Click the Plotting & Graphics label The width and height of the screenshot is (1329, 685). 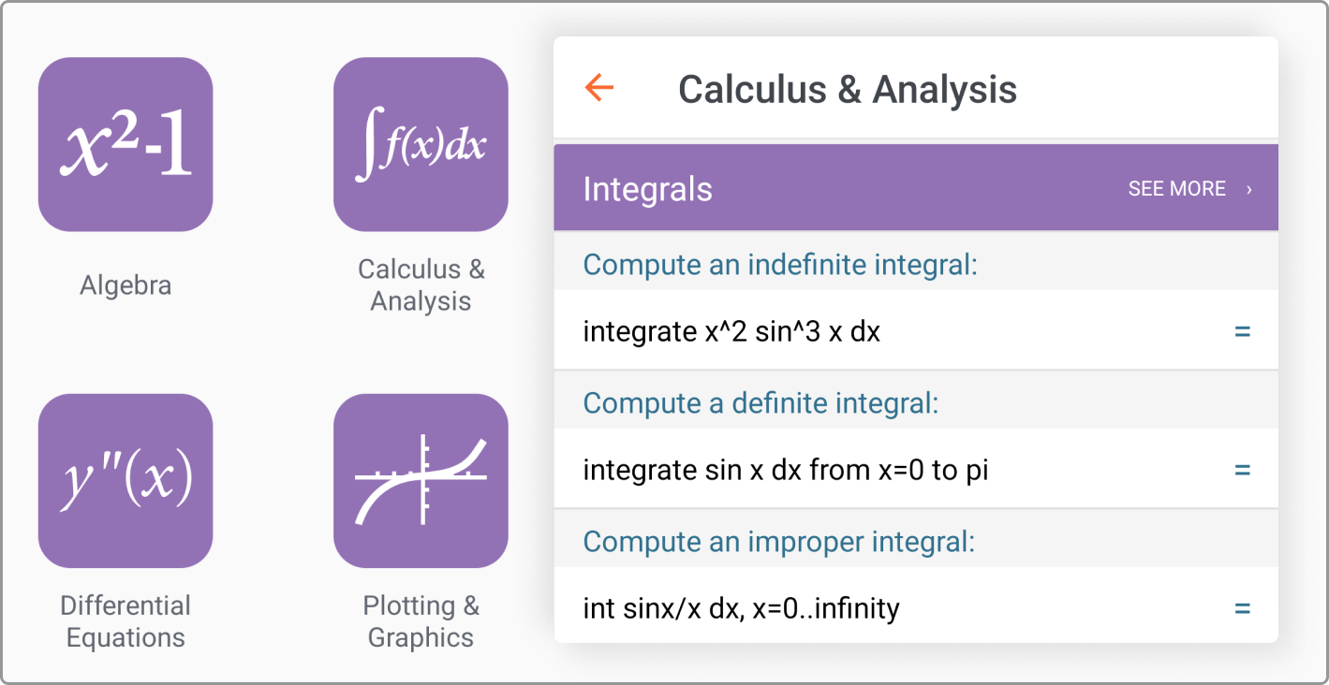pos(421,621)
